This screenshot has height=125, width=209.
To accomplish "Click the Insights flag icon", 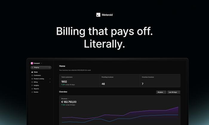I will pyautogui.click(x=32, y=85).
